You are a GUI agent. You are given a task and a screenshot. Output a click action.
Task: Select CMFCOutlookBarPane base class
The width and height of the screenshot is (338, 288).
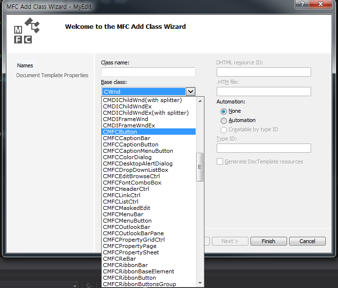[x=149, y=233]
